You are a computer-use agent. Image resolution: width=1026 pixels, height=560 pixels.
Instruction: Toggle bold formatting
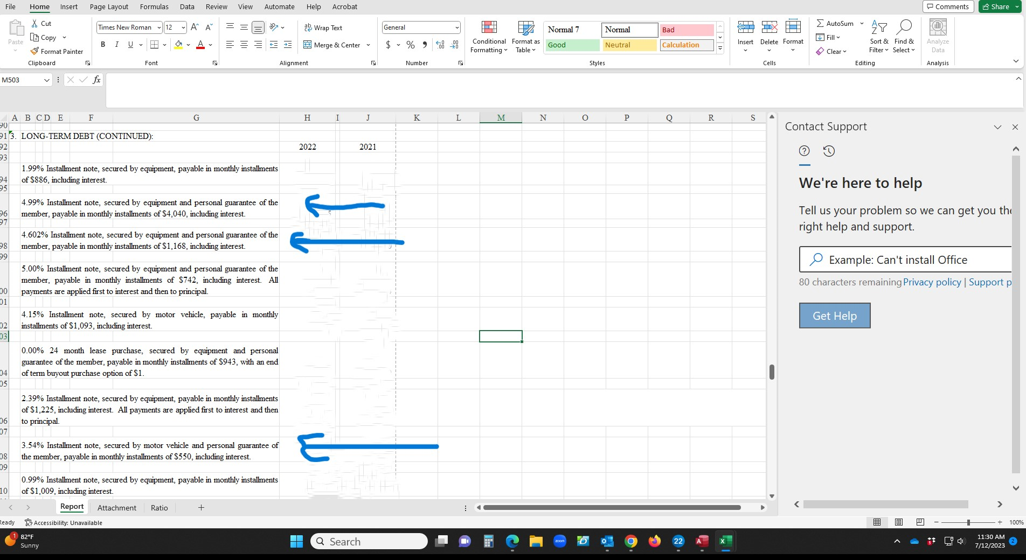tap(102, 45)
